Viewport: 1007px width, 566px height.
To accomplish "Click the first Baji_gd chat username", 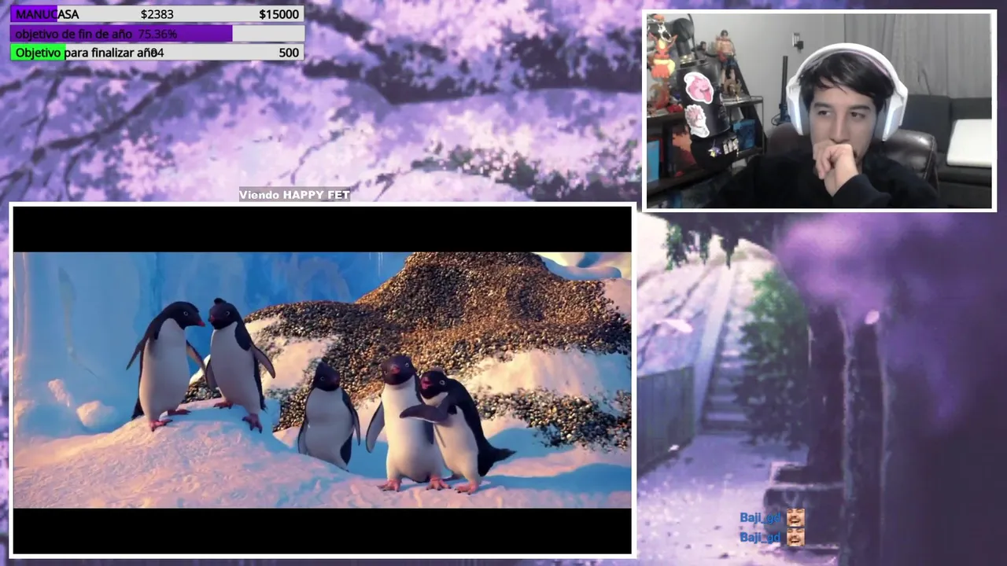I will (760, 517).
